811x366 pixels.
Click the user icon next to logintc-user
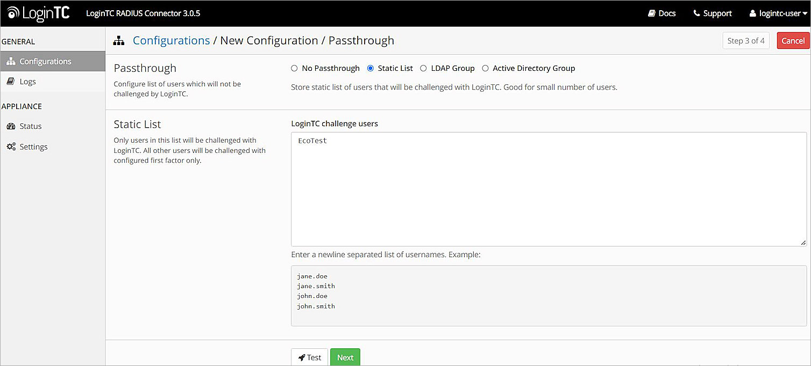click(x=751, y=13)
